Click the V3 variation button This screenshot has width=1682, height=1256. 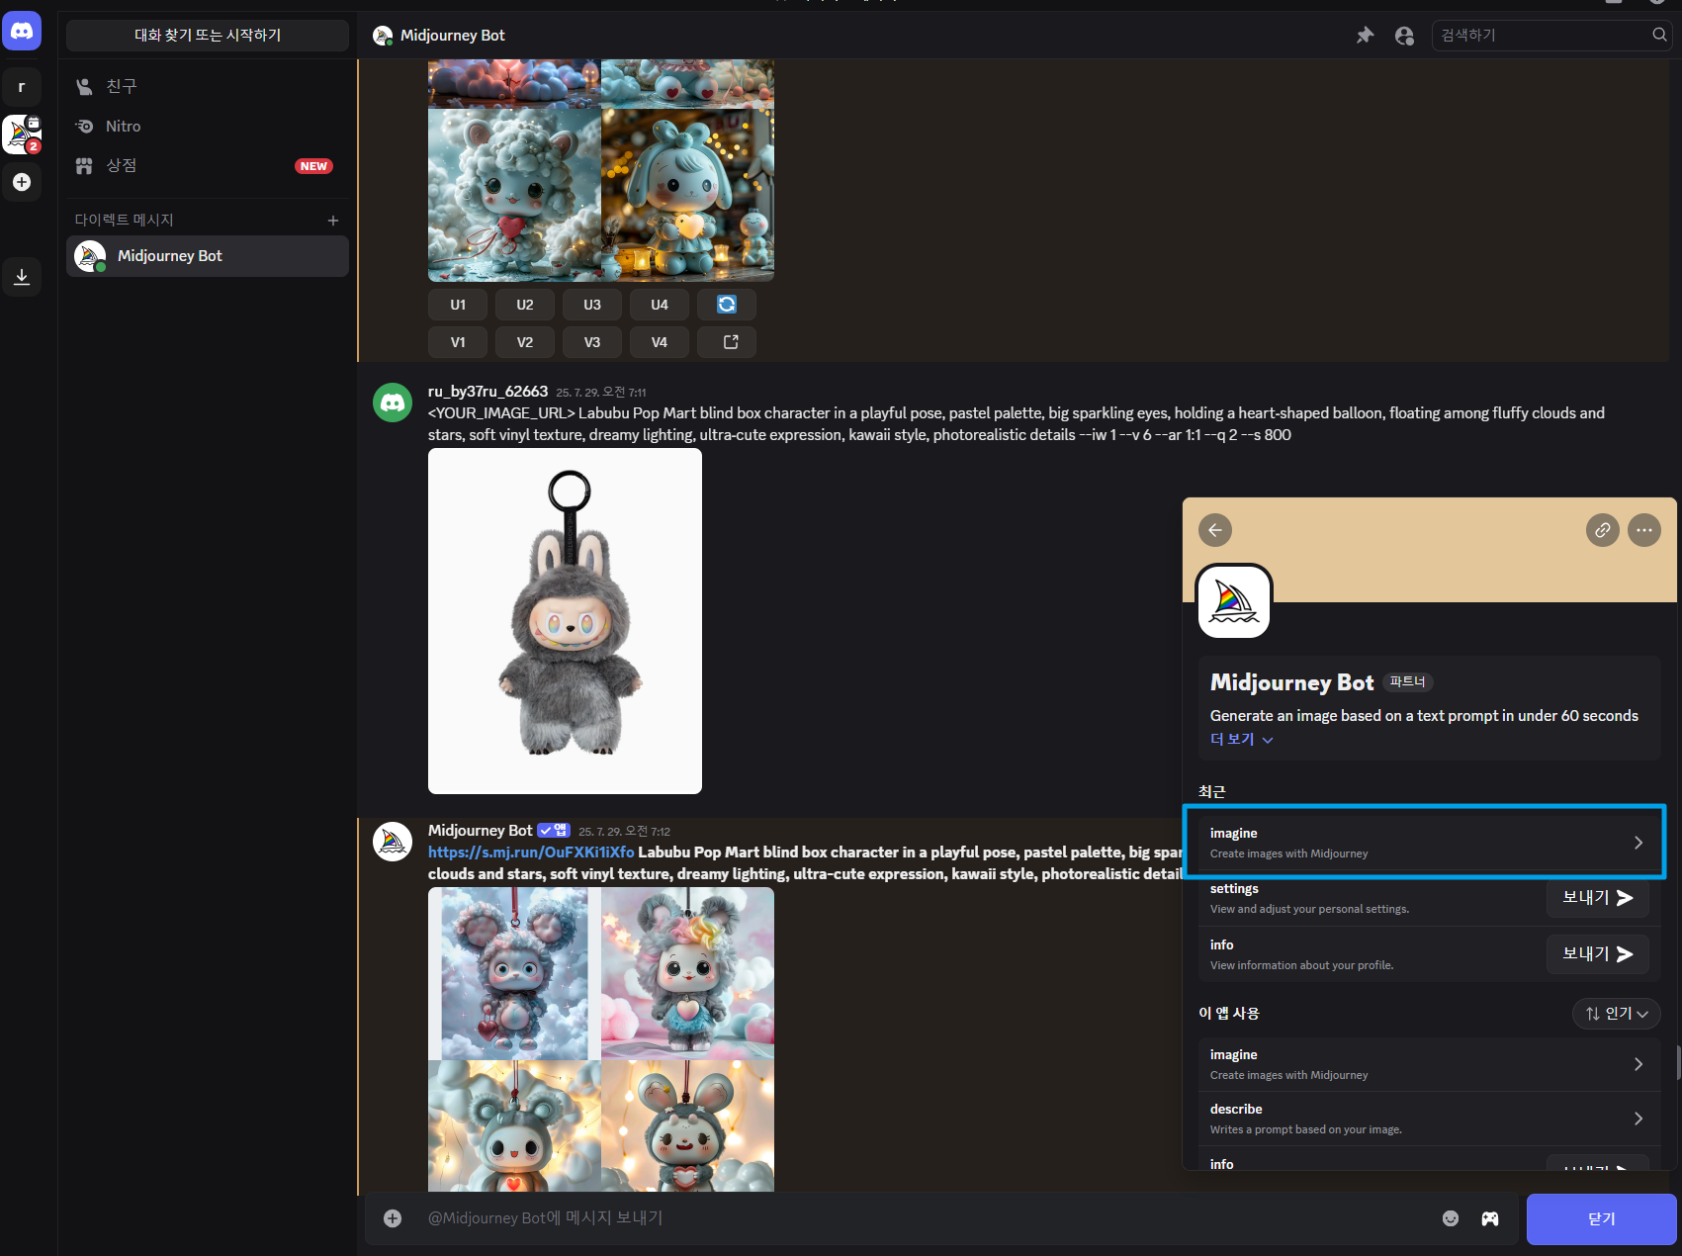592,342
